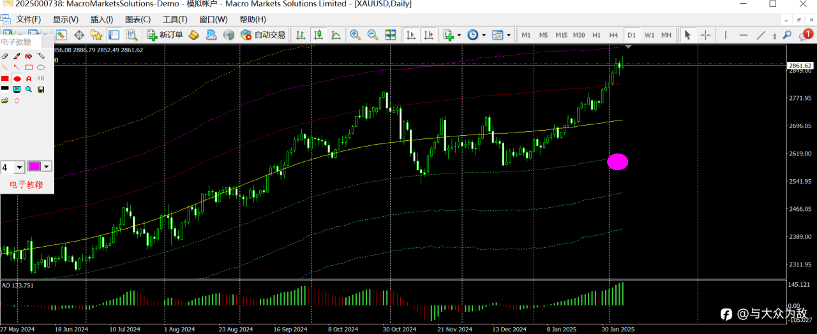Draw a trendline tool
This screenshot has height=334, width=817.
(761, 35)
